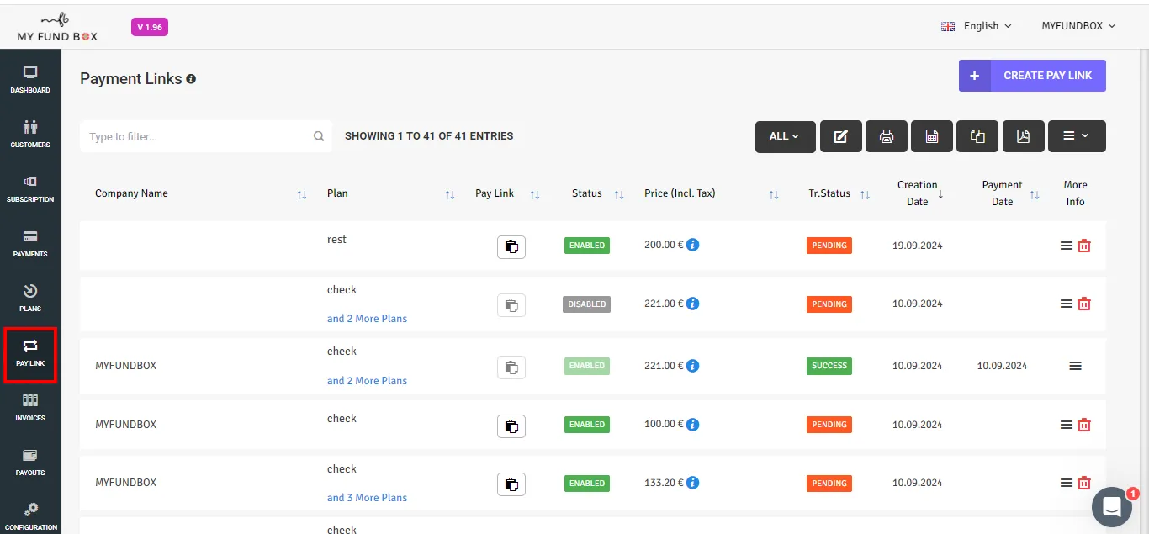This screenshot has height=534, width=1149.
Task: Click the copy table toolbar icon
Action: [977, 136]
